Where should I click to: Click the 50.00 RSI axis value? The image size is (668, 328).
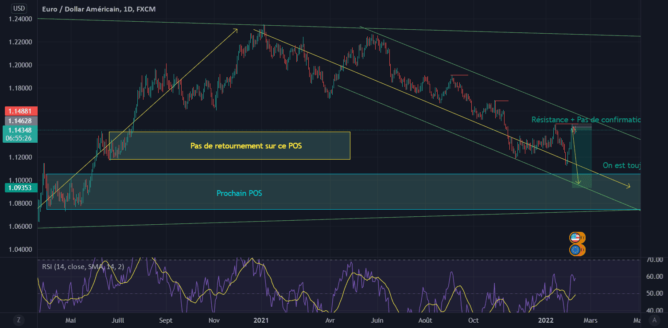click(x=654, y=293)
